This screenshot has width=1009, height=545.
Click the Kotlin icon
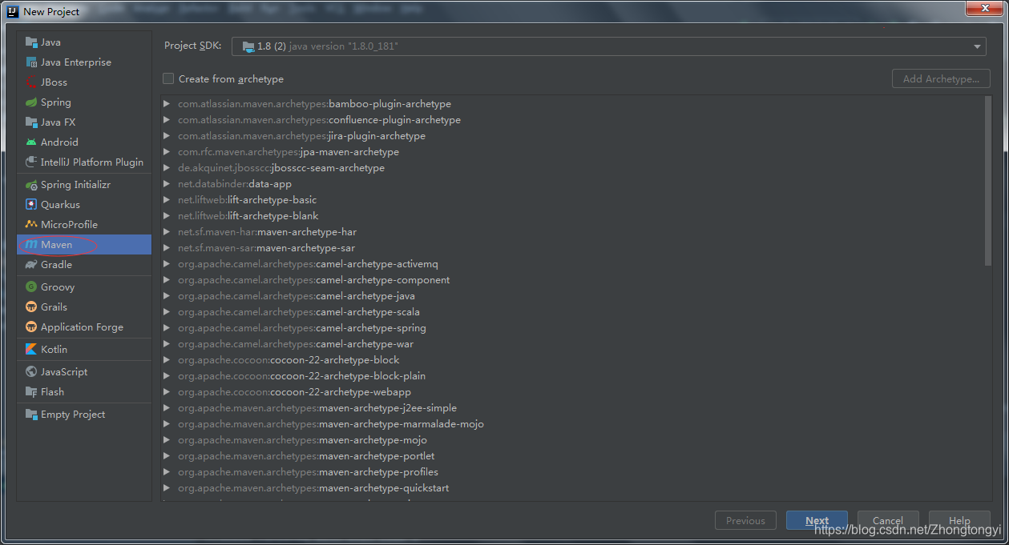[31, 350]
